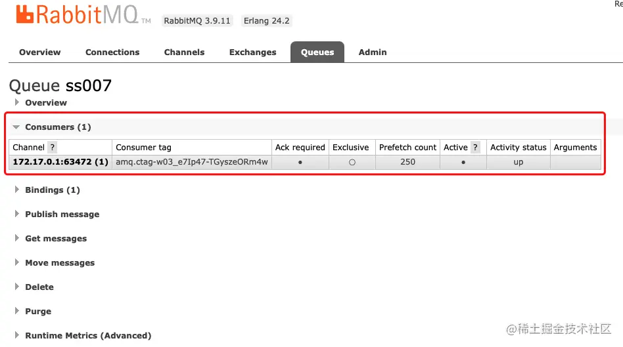Switch to the Exchanges tab

click(253, 52)
